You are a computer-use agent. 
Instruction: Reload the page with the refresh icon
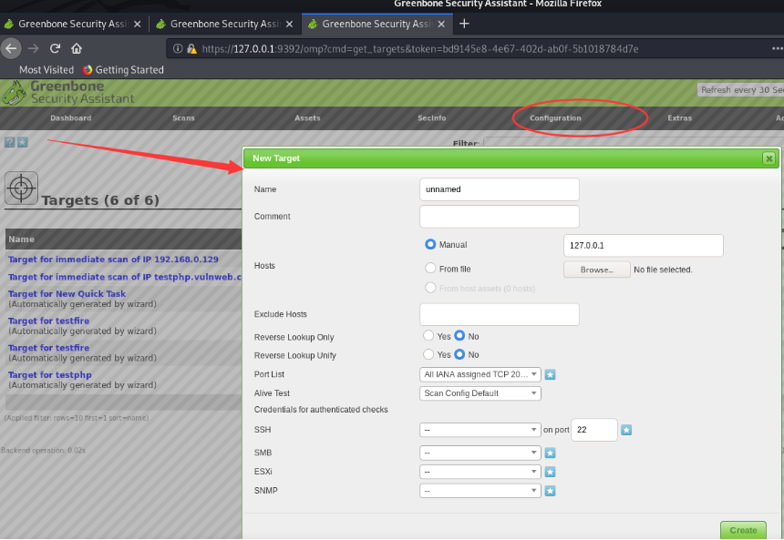[55, 48]
